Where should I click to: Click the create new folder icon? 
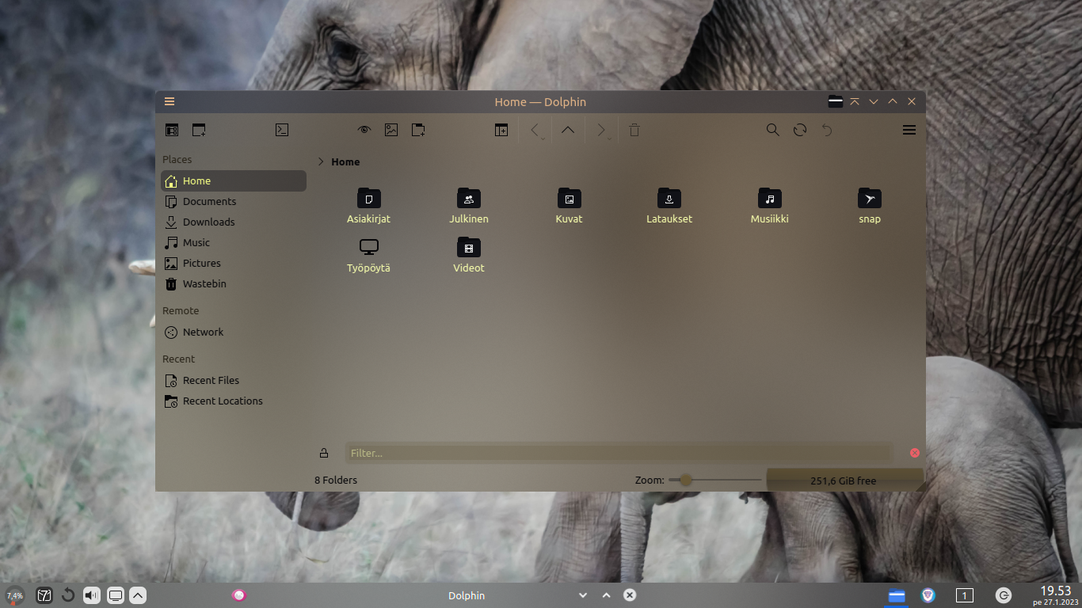[418, 130]
